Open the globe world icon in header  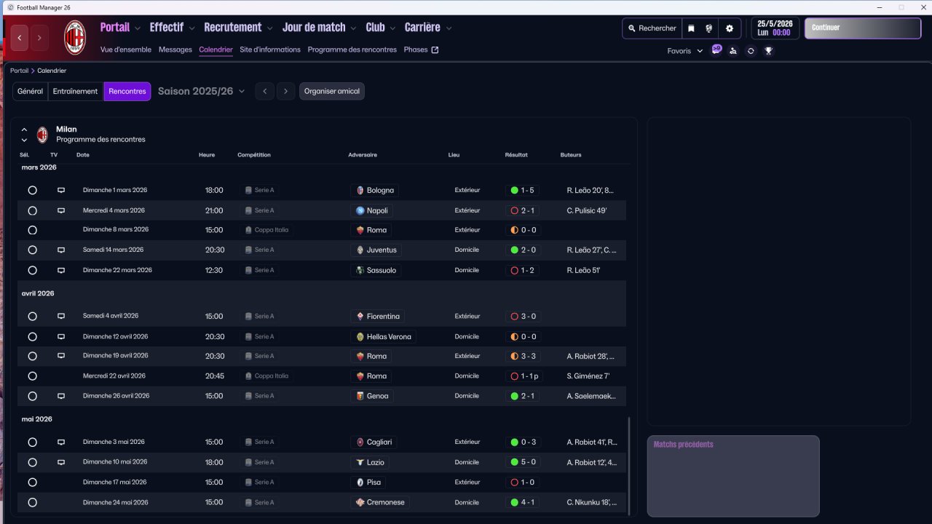(709, 28)
